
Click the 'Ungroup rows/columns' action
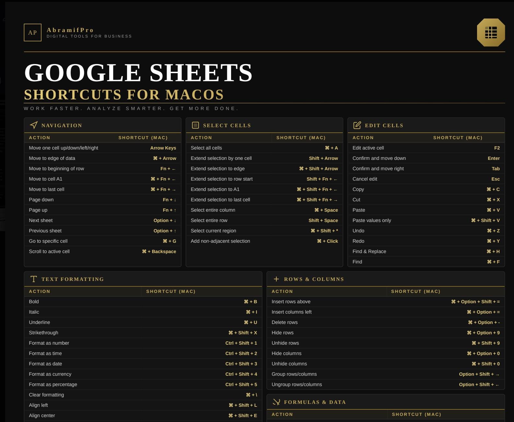point(297,384)
